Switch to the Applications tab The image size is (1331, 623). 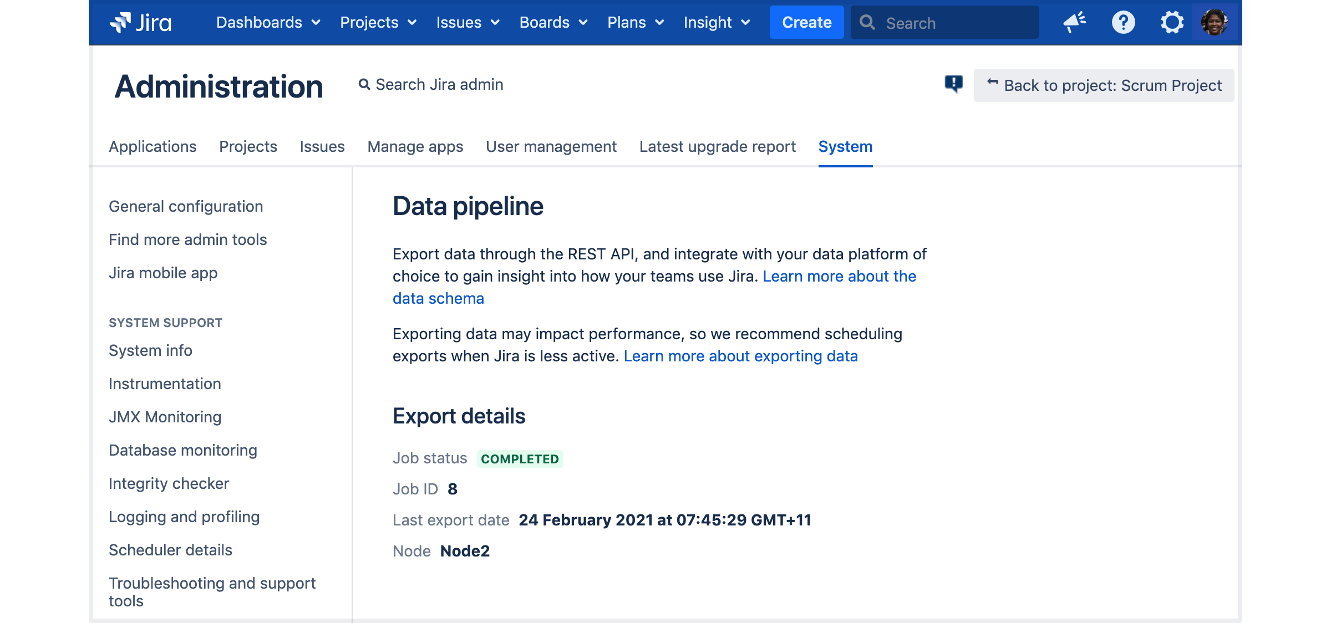pos(153,146)
